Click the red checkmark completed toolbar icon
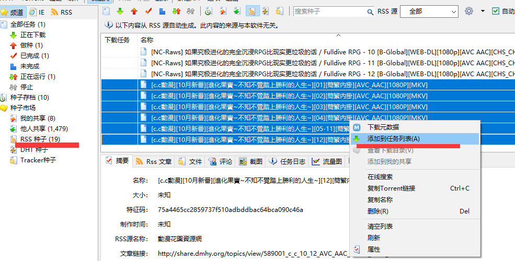The width and height of the screenshot is (515, 261). click(x=148, y=11)
